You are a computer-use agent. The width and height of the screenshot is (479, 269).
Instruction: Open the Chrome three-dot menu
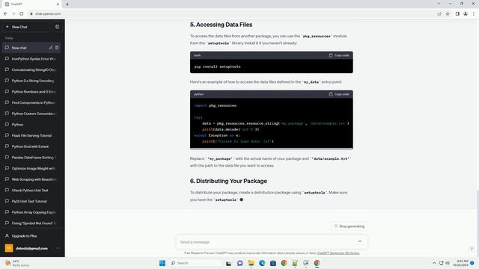(474, 13)
